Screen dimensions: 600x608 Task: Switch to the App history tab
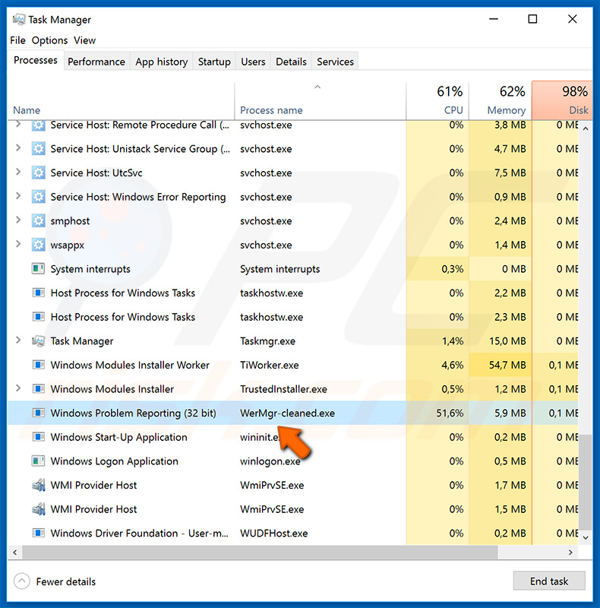(162, 62)
